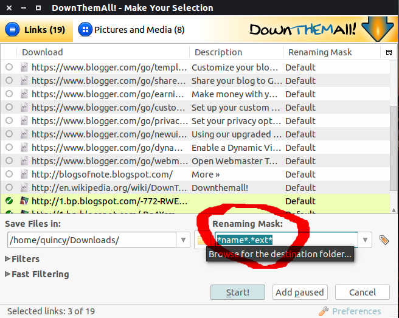
Task: Click the Cancel button
Action: [363, 292]
